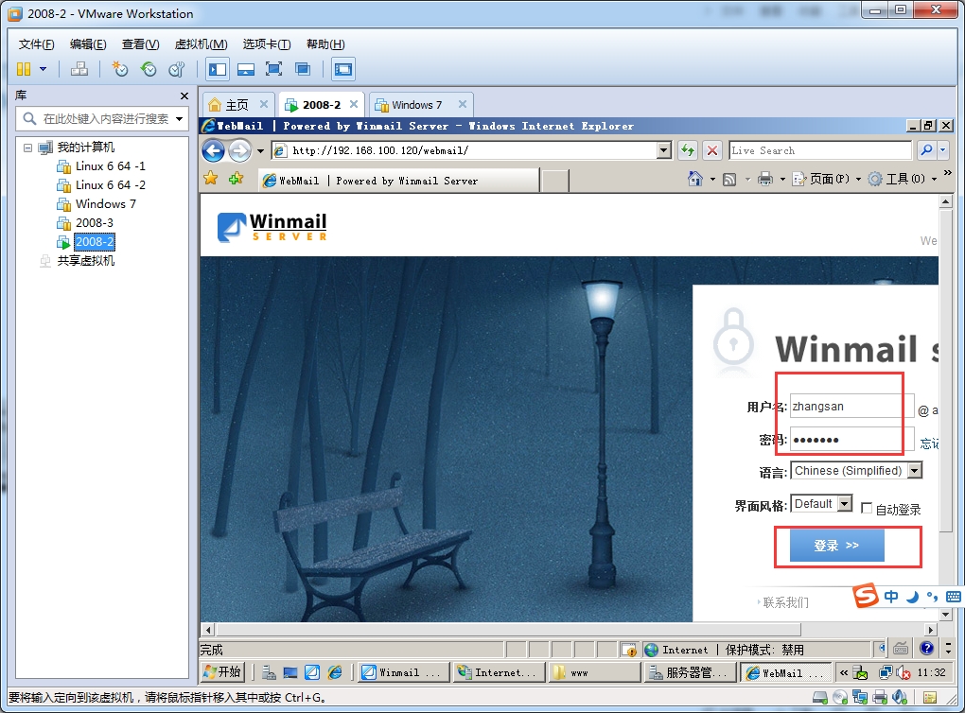965x713 pixels.
Task: Click the IE stop loading icon
Action: point(712,150)
